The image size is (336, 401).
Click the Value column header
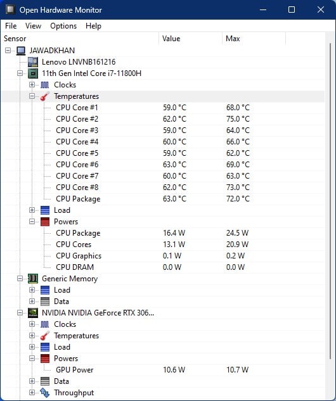pos(190,39)
